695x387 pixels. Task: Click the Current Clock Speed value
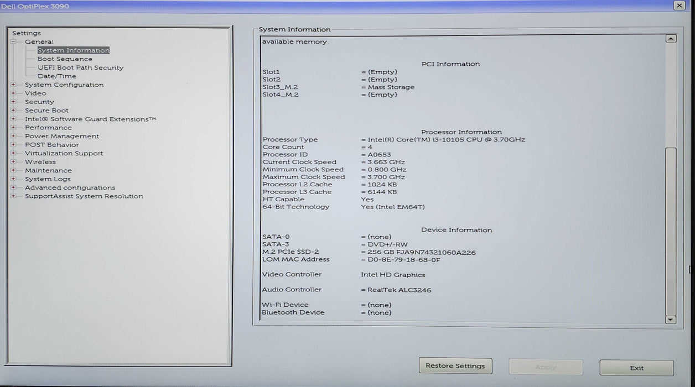(x=386, y=163)
